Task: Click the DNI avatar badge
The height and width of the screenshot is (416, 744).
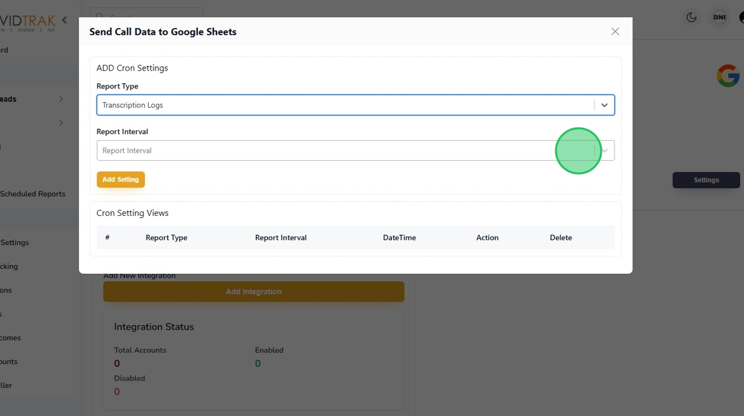Action: tap(719, 18)
